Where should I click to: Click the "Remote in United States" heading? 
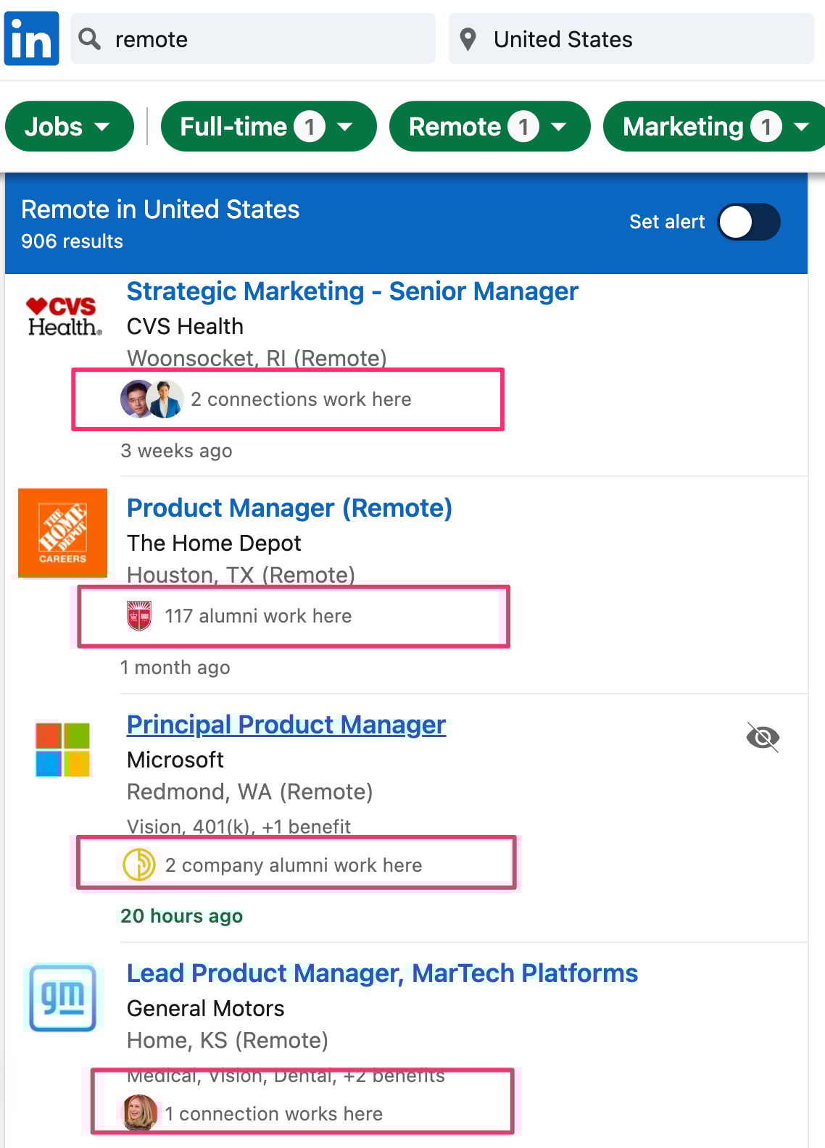coord(160,209)
